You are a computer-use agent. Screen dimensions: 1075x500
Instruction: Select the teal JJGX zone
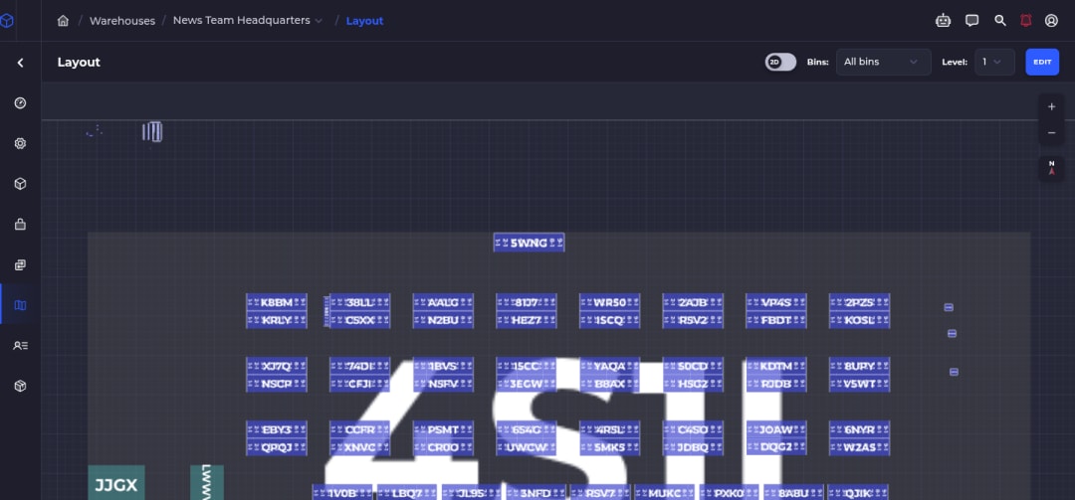tap(115, 483)
